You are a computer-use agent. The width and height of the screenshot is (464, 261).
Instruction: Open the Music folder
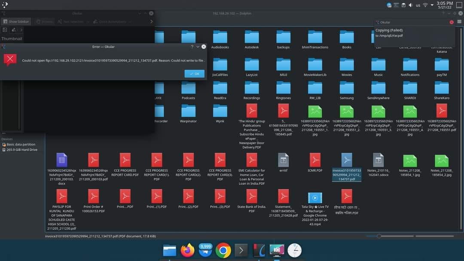point(378,67)
